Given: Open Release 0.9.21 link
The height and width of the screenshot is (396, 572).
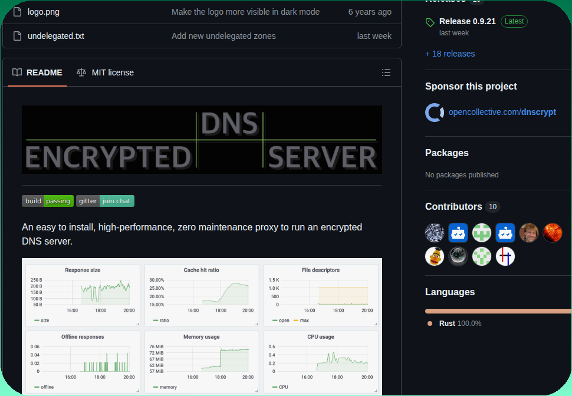Looking at the screenshot, I should tap(467, 21).
